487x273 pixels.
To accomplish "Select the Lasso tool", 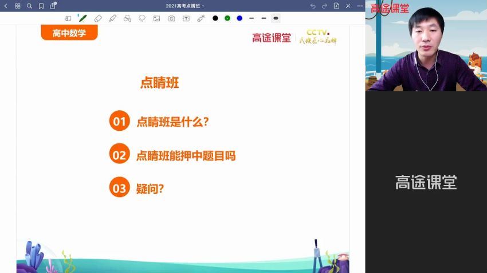I will [142, 19].
